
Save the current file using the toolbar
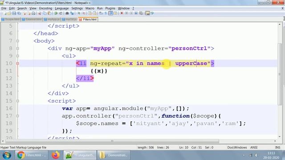14,13
